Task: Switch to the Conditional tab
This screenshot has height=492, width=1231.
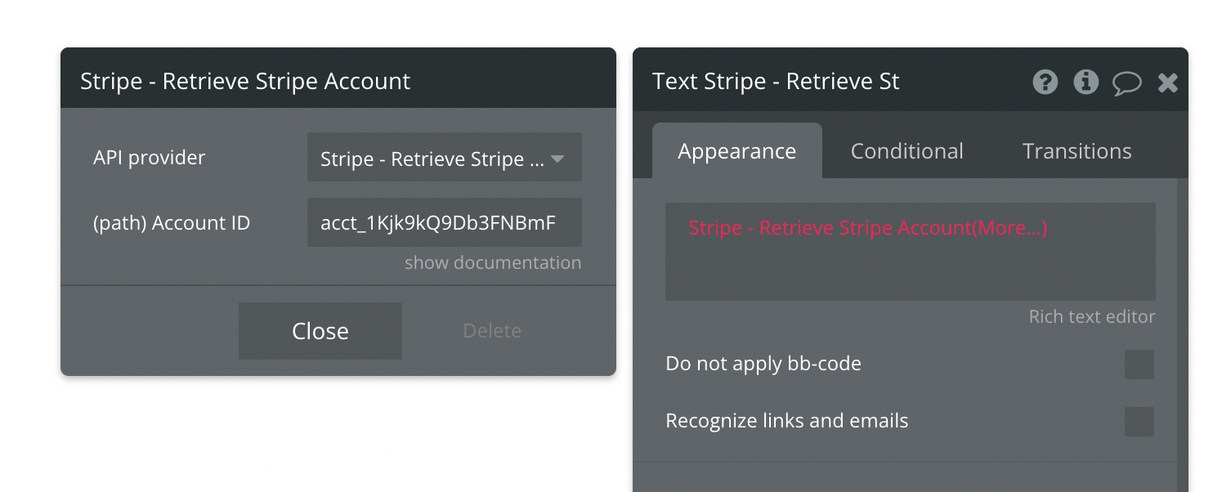Action: pos(906,151)
